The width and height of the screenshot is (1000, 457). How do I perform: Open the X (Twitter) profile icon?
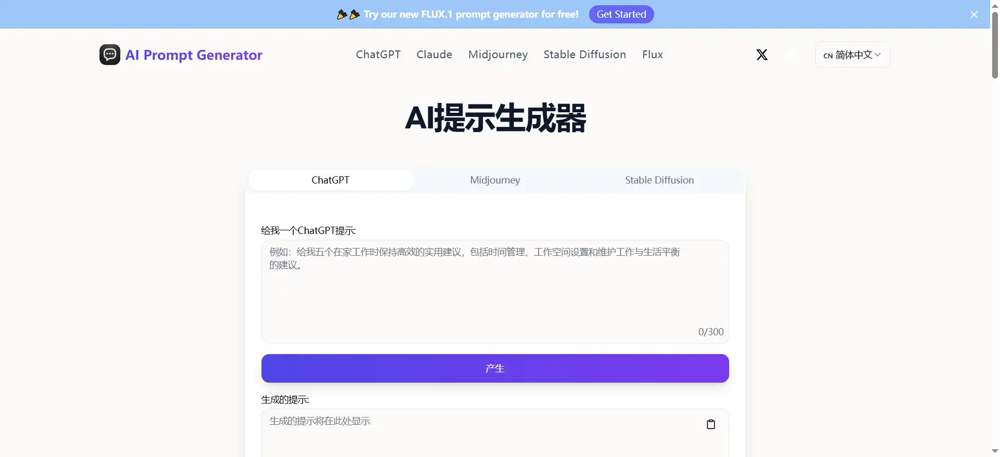pos(762,55)
